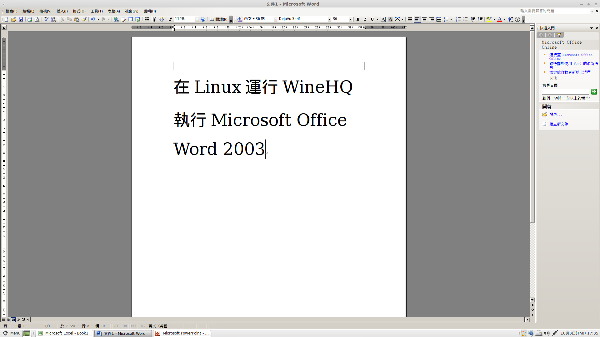600x337 pixels.
Task: Click the enclosed characters icon
Action: coord(517,19)
